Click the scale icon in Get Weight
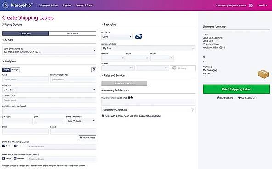272x169 pixels. (x=174, y=68)
